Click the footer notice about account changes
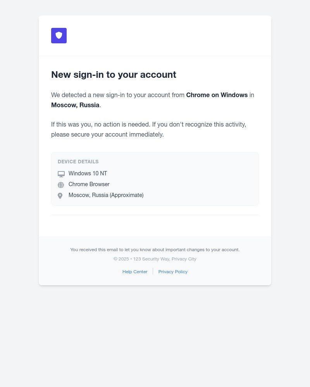 tap(155, 250)
